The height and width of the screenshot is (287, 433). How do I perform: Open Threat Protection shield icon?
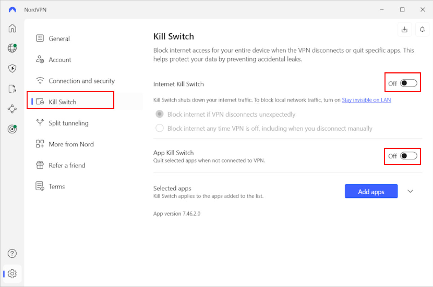(12, 68)
